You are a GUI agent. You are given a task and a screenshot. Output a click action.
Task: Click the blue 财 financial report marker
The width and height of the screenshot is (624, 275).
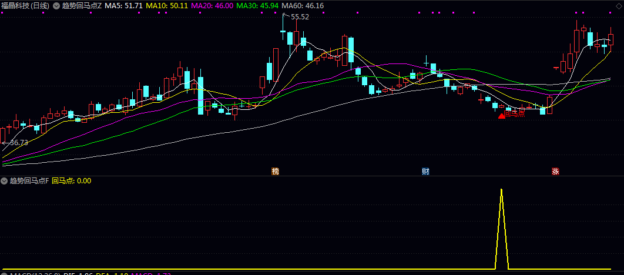425,172
